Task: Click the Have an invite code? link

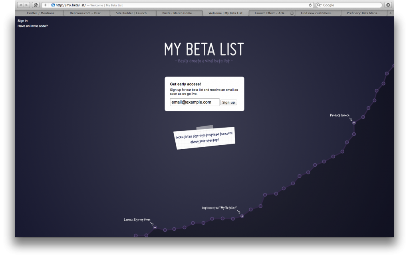Action: point(32,25)
